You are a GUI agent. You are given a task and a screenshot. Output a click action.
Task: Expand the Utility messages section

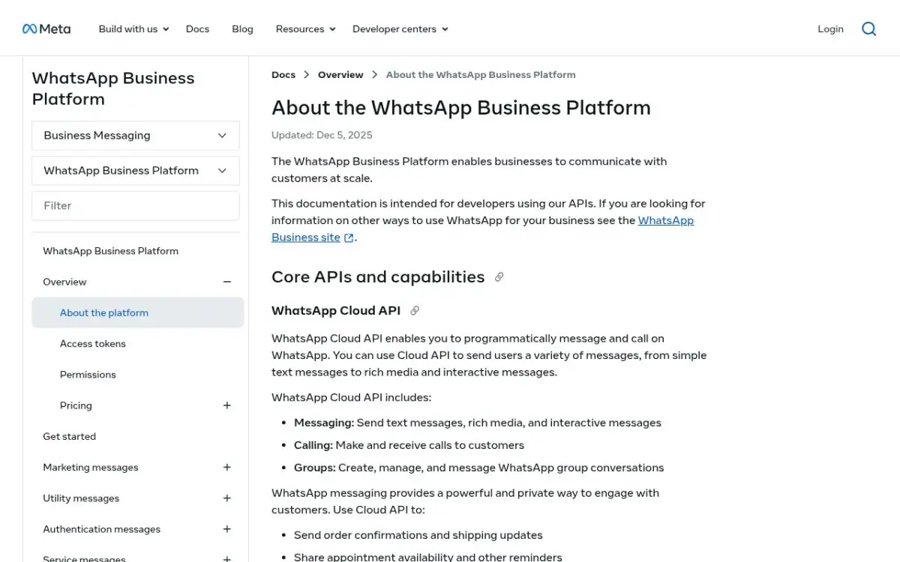pyautogui.click(x=227, y=498)
